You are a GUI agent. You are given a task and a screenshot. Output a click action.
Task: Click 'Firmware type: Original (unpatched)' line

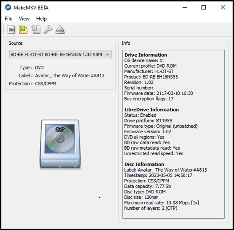pyautogui.click(x=161, y=126)
